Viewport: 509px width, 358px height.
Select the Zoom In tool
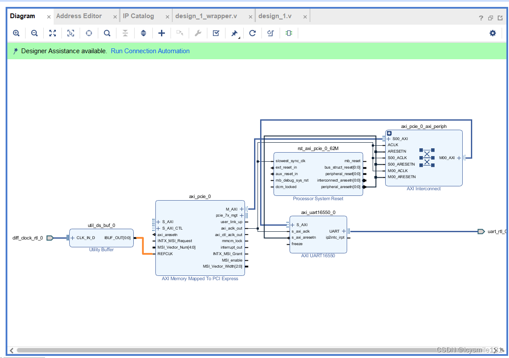pyautogui.click(x=16, y=33)
